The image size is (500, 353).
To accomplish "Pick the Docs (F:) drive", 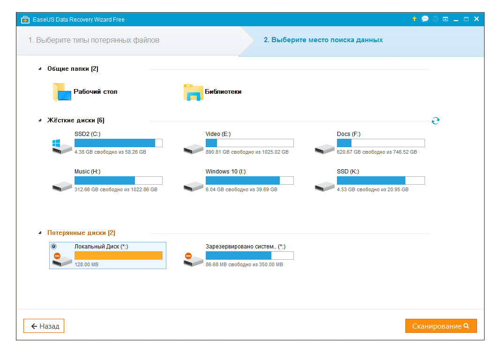I will 370,143.
